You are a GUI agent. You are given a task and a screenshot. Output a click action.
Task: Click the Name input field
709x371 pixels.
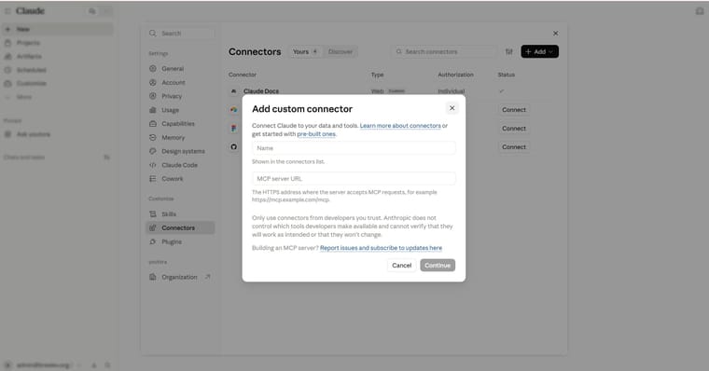click(354, 148)
